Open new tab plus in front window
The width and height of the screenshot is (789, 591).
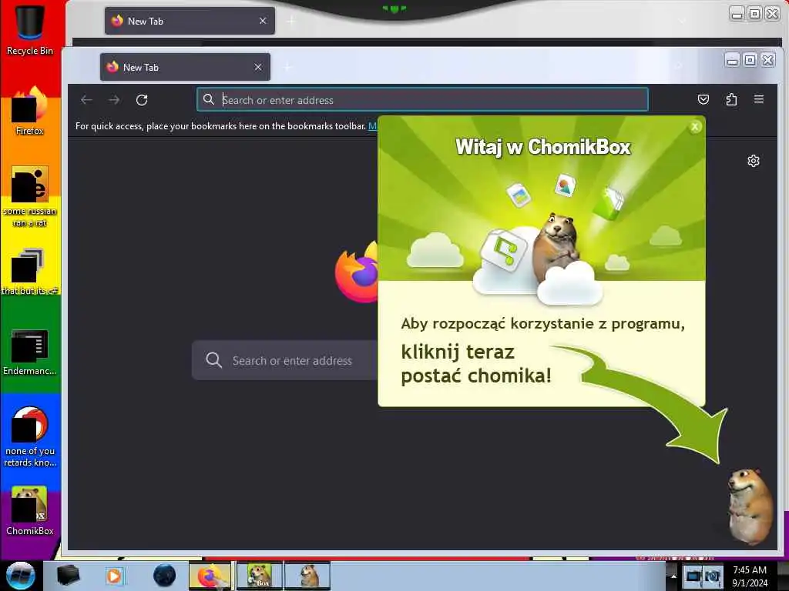288,68
